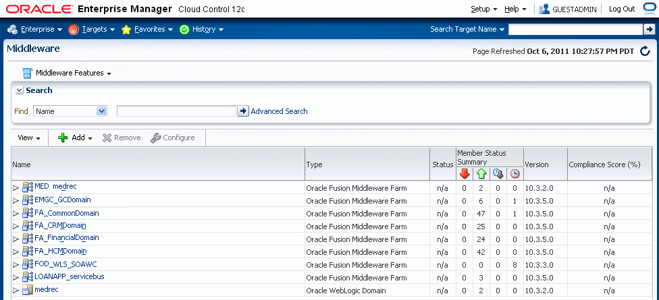Screen dimensions: 659x300
Task: Click the Search Target Name input field
Action: pyautogui.click(x=575, y=30)
